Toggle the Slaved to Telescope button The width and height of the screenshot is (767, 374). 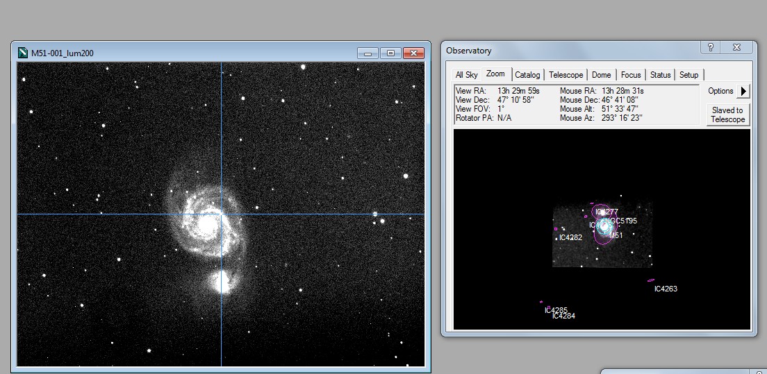(x=727, y=114)
